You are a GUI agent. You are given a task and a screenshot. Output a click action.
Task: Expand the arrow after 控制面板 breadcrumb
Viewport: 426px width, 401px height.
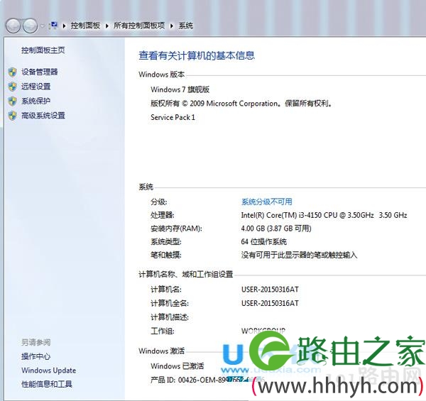click(x=107, y=26)
